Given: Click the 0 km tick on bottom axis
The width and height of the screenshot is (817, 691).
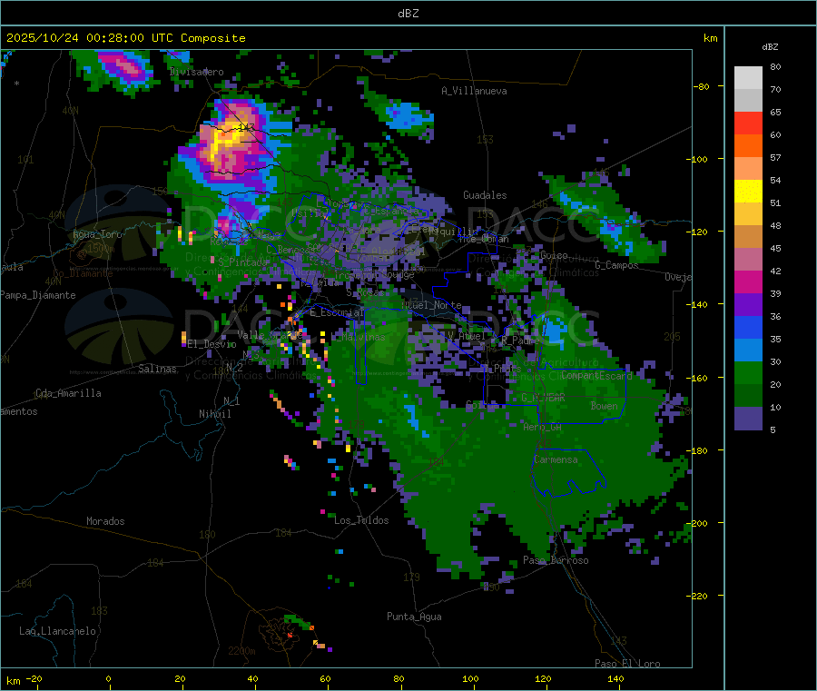Looking at the screenshot, I should click(x=108, y=678).
